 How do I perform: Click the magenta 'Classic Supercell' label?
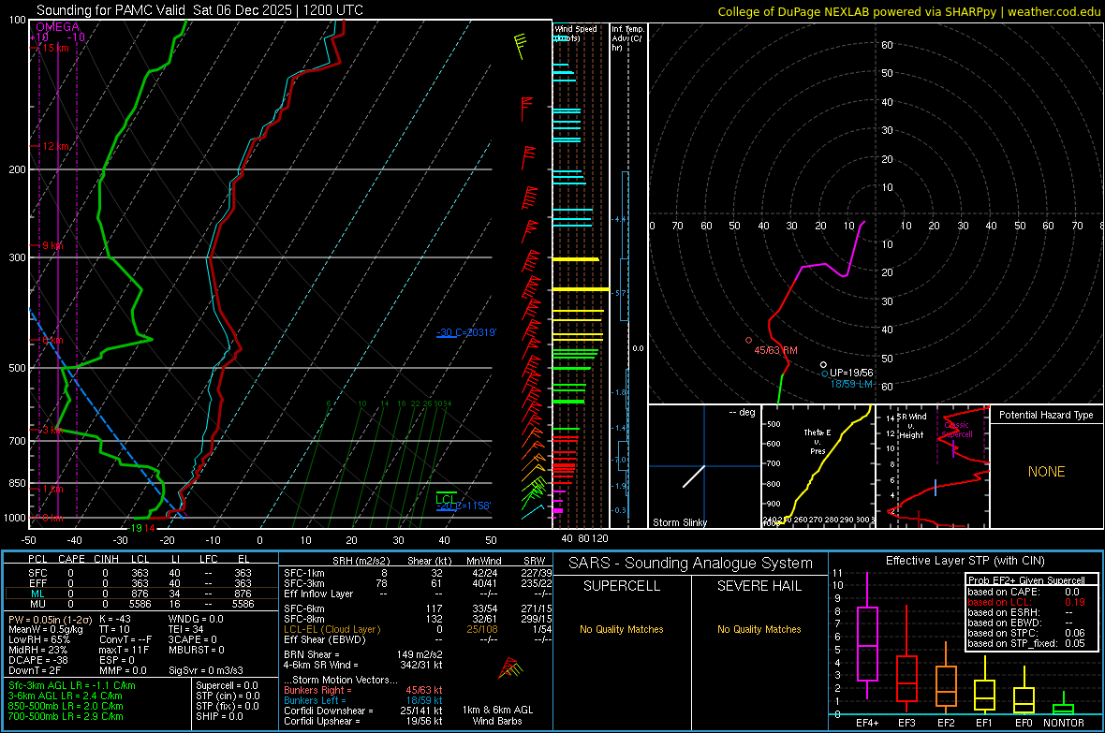click(957, 430)
